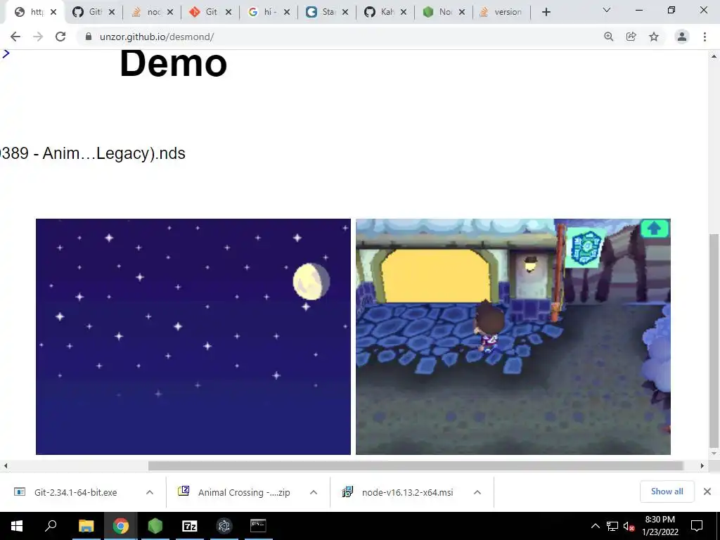Click the vertical scrollbar up arrow
The image size is (720, 540).
tap(714, 56)
